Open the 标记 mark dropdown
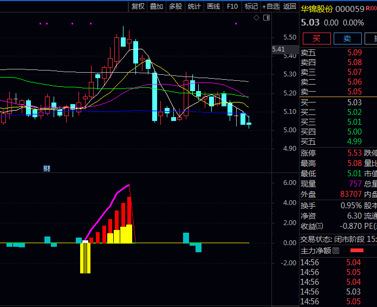 [251, 7]
